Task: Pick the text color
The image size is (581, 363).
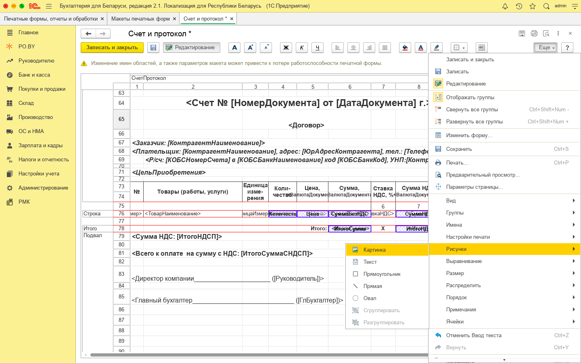Action: pyautogui.click(x=421, y=48)
